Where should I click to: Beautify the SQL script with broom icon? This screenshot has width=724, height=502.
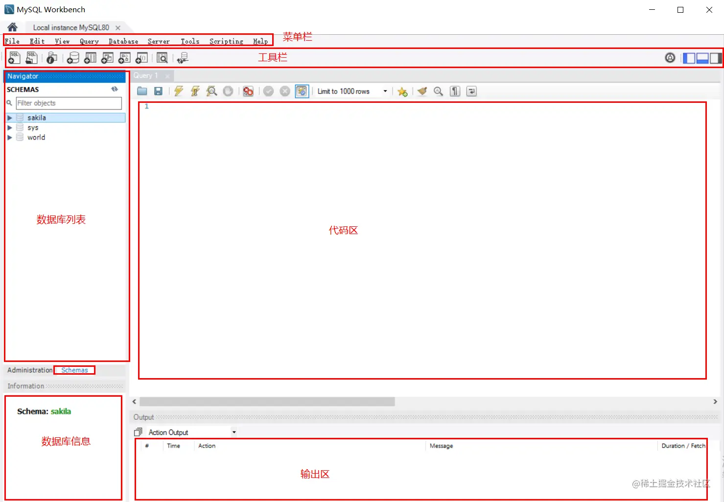point(422,91)
